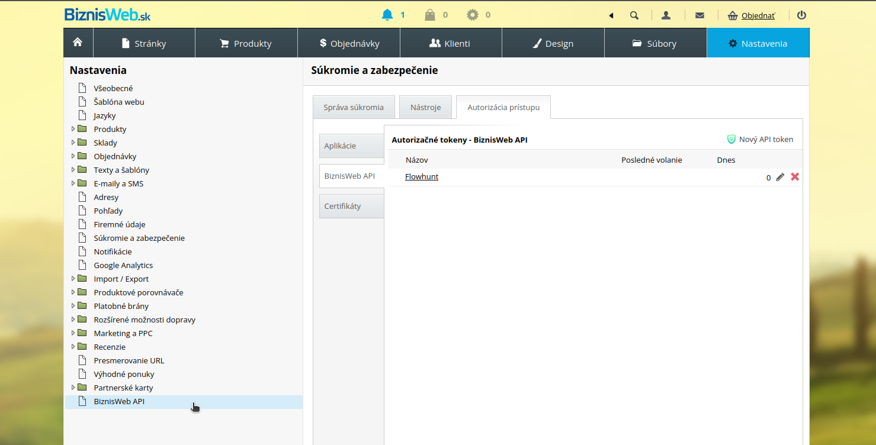Open the search magnifier icon
The height and width of the screenshot is (445, 876).
(634, 15)
